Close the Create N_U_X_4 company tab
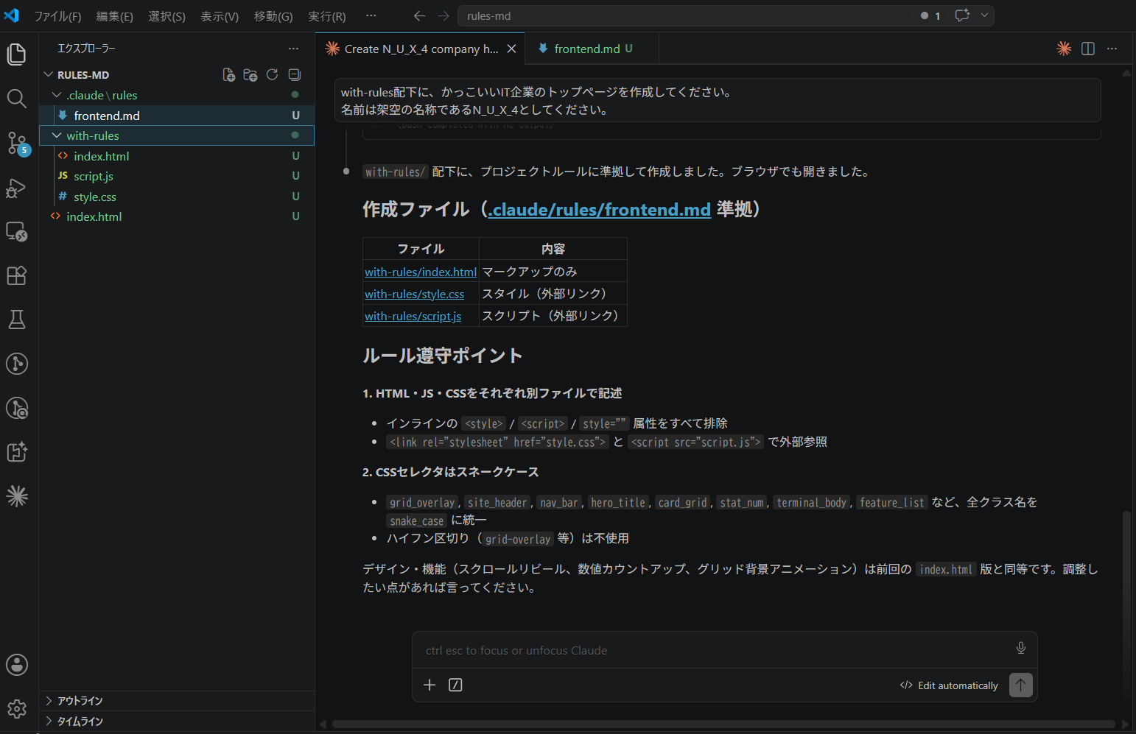 pos(511,49)
